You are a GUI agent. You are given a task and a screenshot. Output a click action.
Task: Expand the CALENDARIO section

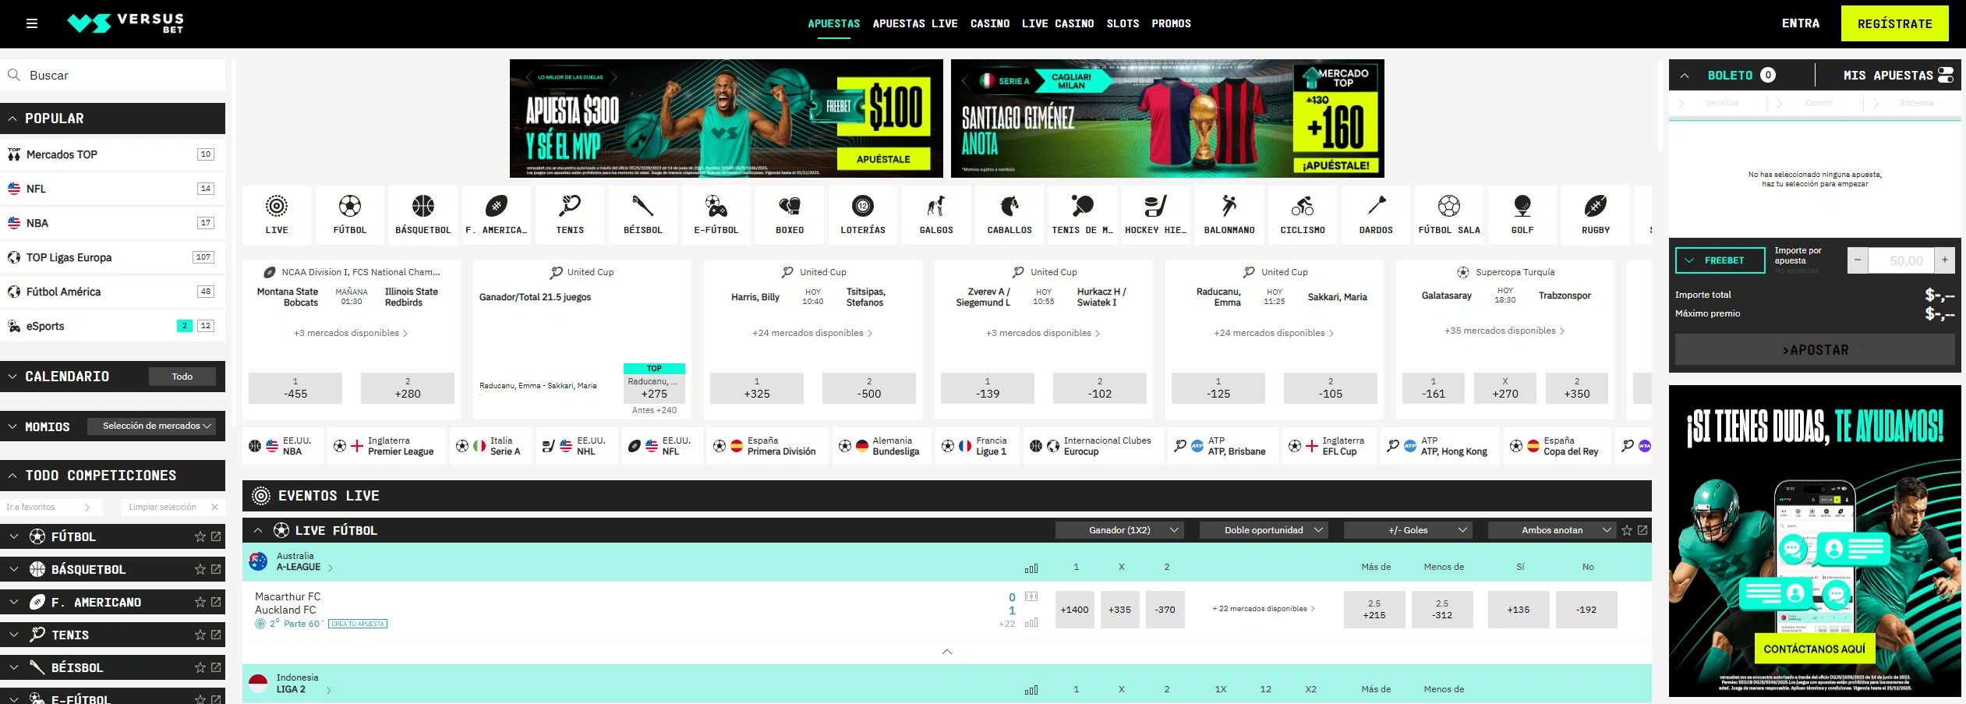(x=12, y=377)
